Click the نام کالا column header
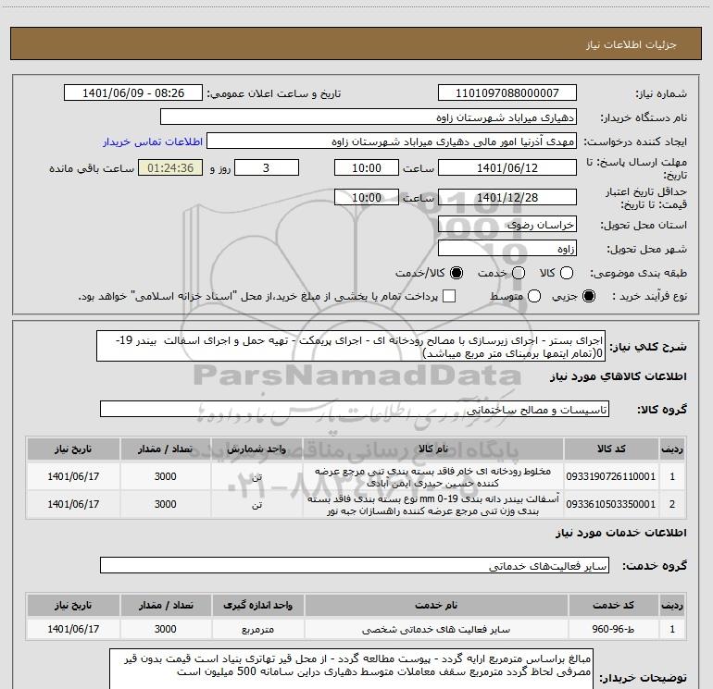The image size is (713, 689). (433, 449)
